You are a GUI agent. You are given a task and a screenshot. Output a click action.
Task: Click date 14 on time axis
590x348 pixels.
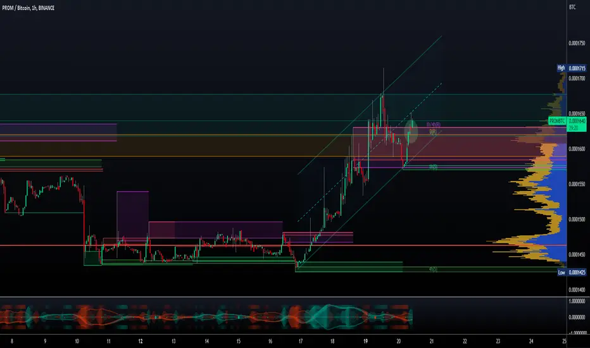206,342
